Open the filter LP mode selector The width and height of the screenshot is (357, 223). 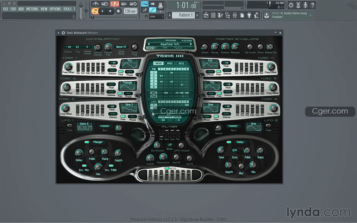click(x=170, y=145)
